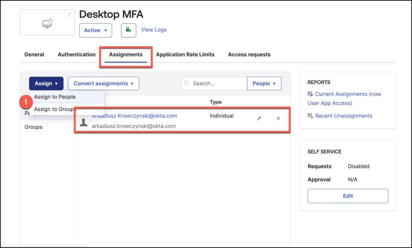Viewport: 412px width, 248px height.
Task: Click the search magnifier icon
Action: 186,83
